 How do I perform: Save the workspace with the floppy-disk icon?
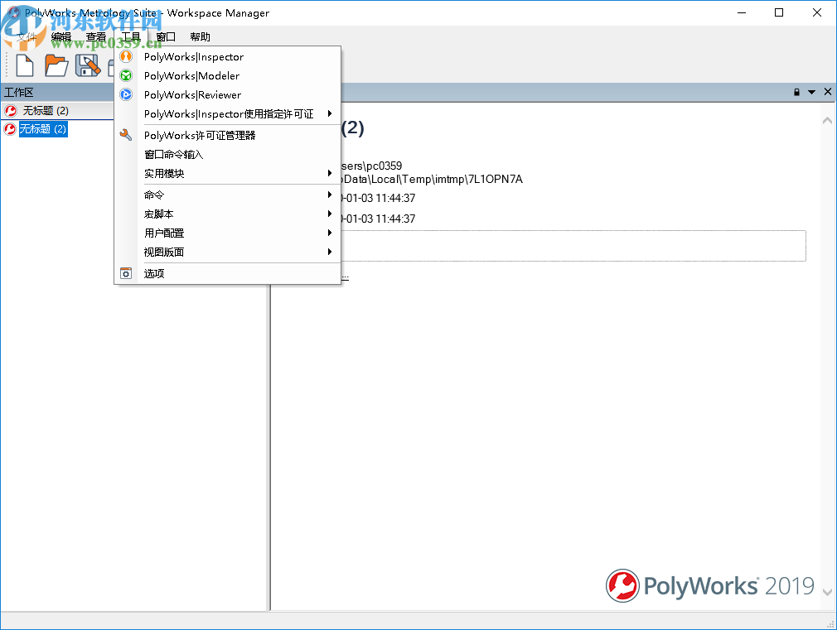88,65
